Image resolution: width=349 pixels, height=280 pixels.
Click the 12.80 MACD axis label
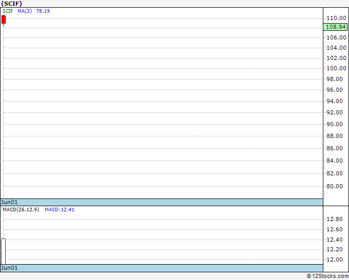coord(334,219)
